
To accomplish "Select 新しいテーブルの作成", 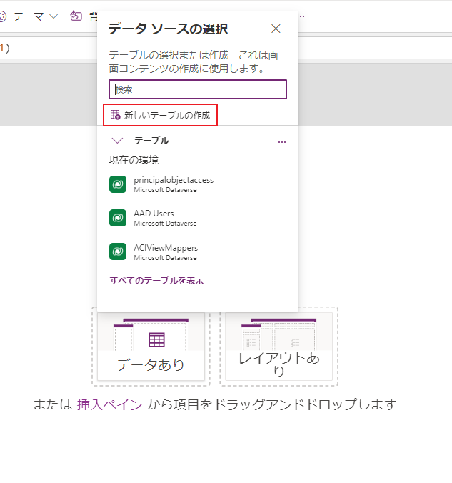I will (x=160, y=115).
